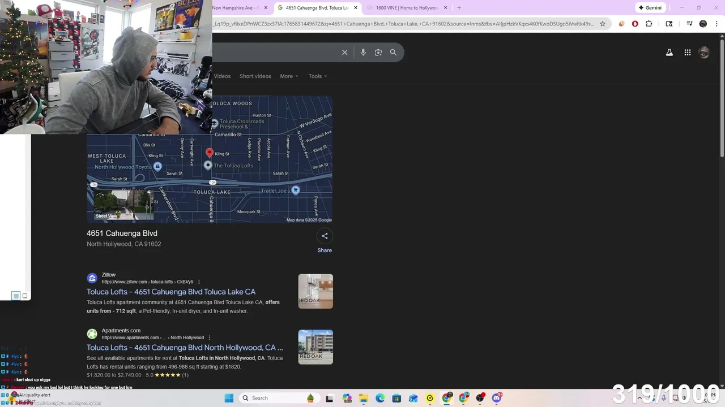
Task: Click the page vertical scrollbar
Action: [x=722, y=97]
